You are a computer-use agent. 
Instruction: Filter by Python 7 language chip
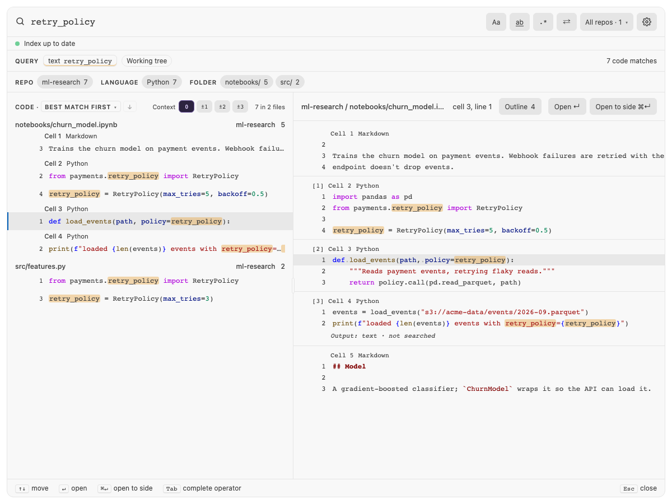click(162, 82)
